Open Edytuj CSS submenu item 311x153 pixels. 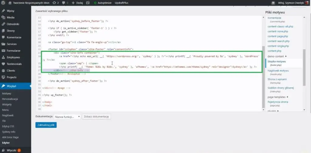click(8, 126)
